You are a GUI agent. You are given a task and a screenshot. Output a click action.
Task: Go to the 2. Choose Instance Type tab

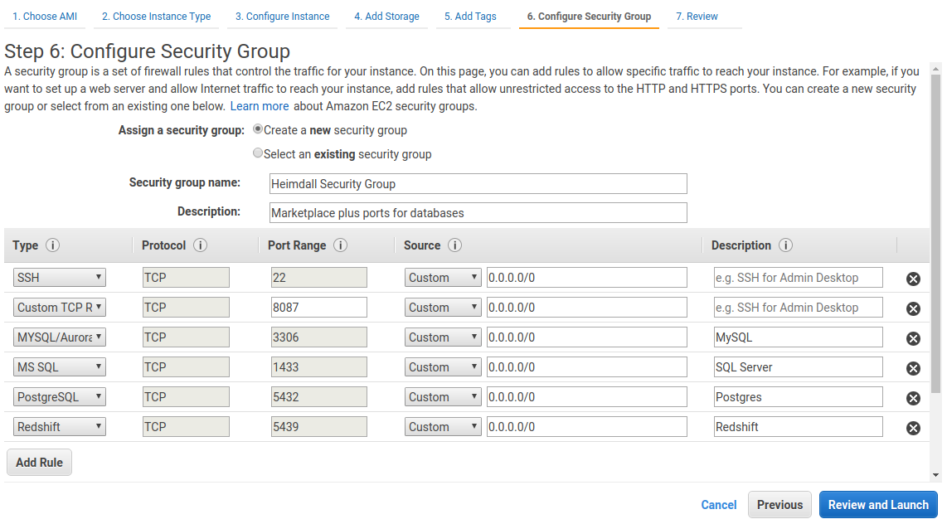tap(156, 17)
